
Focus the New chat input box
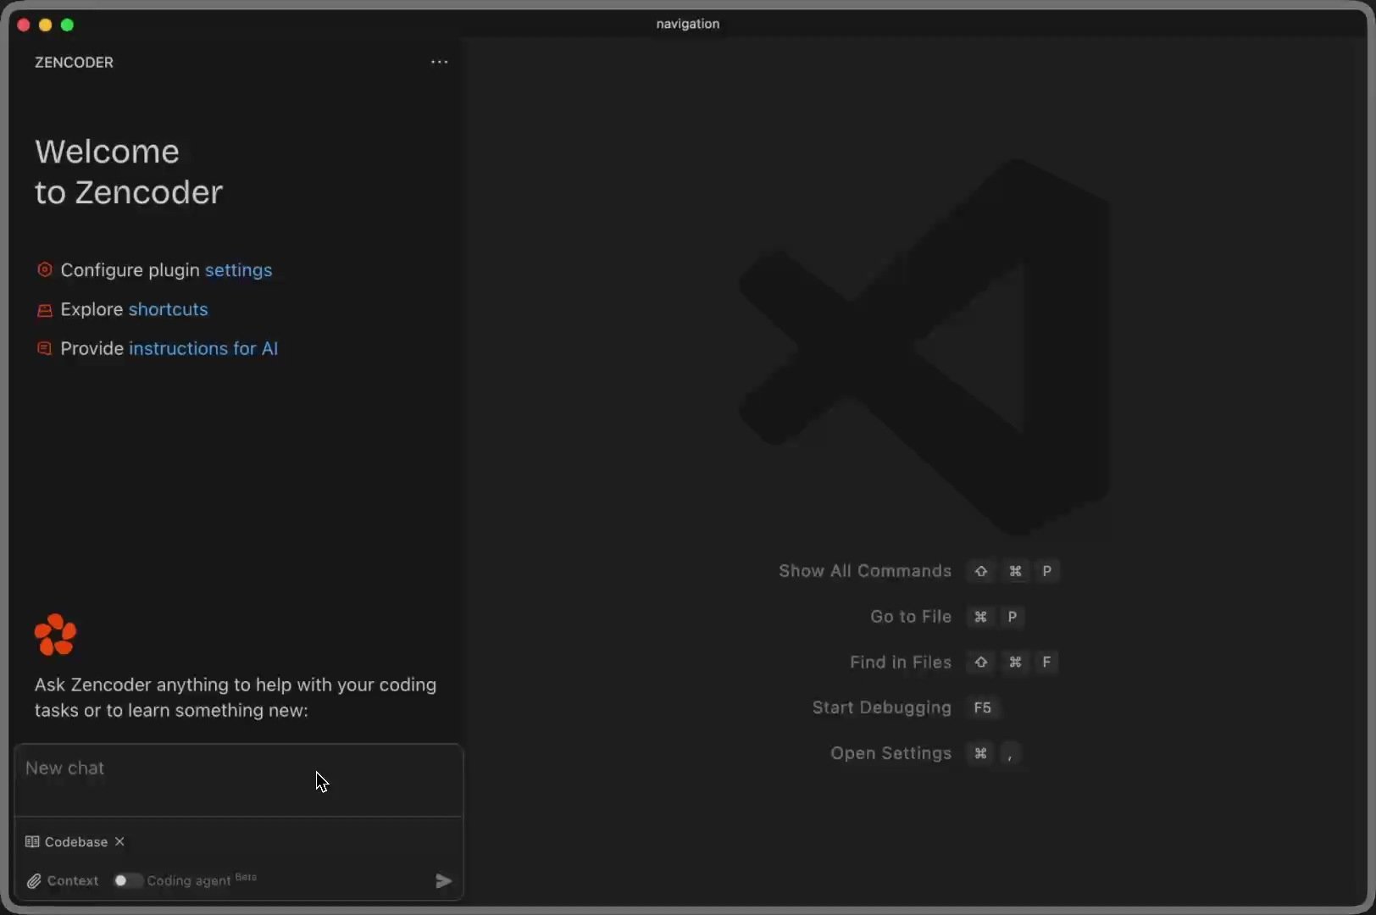(x=237, y=779)
